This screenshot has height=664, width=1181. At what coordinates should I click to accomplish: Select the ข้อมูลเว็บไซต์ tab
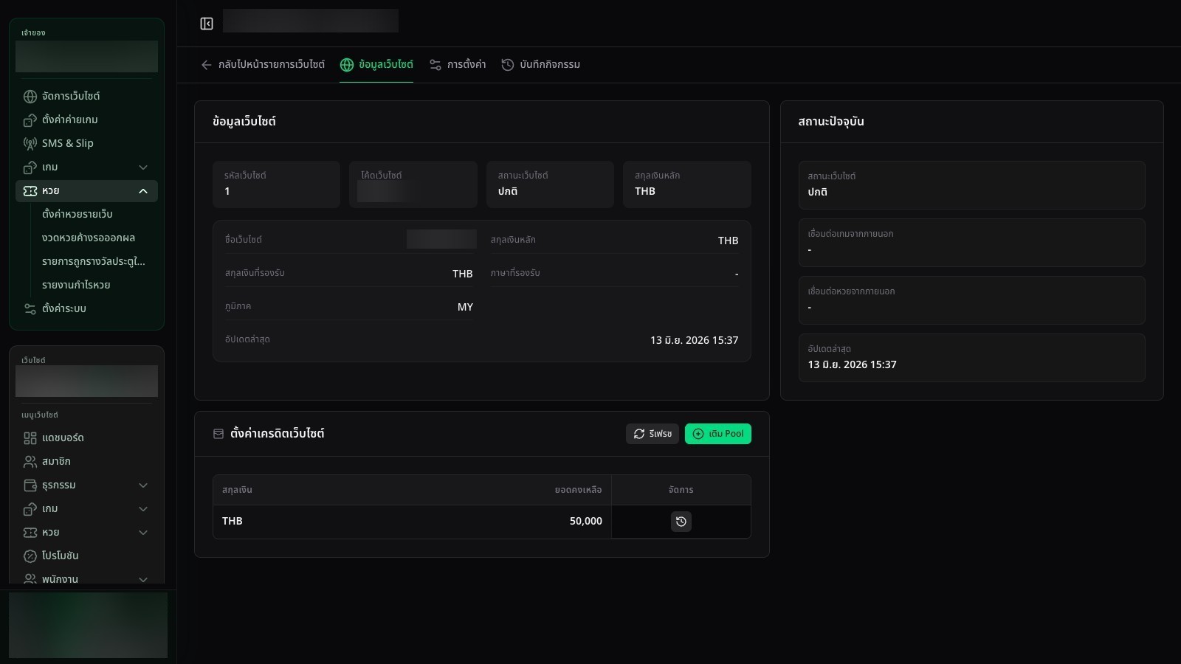tap(376, 65)
